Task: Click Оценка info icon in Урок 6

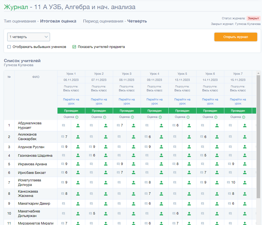Action: [x=216, y=117]
